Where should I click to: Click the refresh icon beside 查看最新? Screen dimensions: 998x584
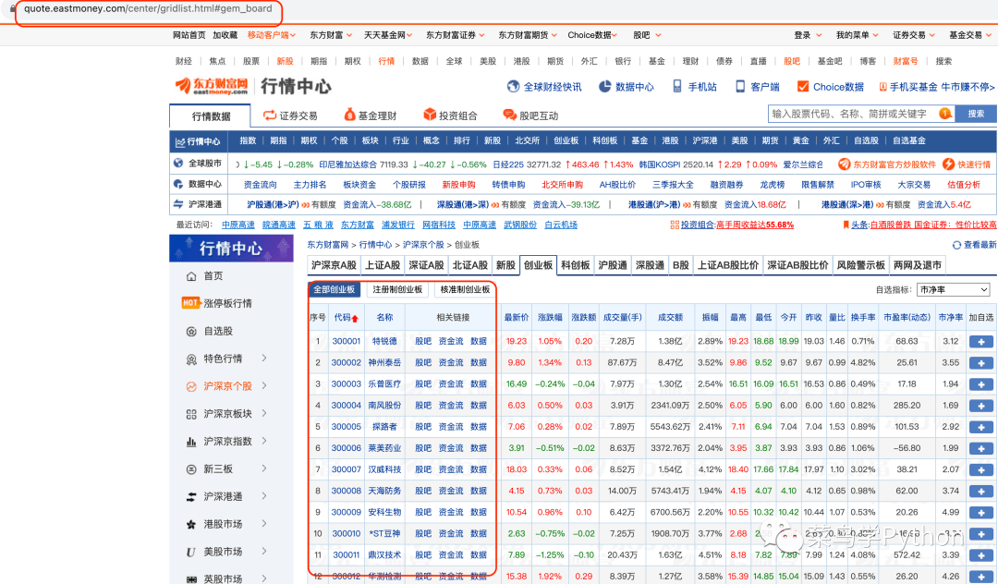(956, 245)
